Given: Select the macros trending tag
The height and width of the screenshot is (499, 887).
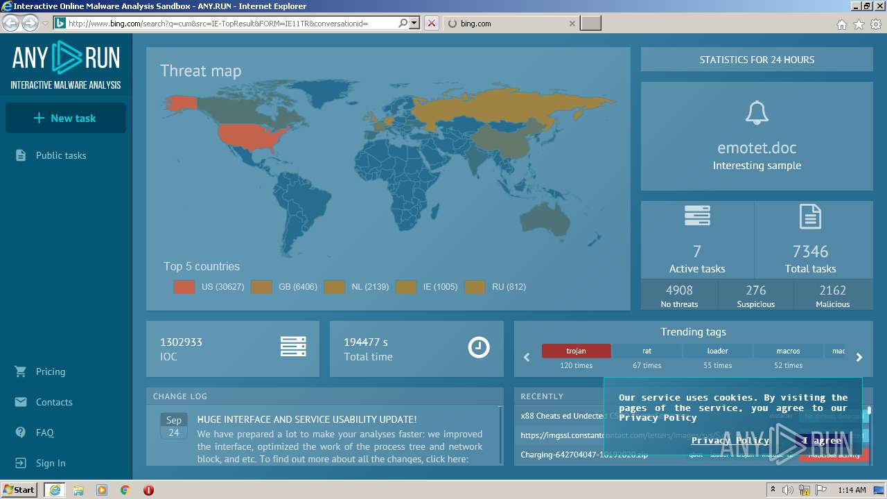Looking at the screenshot, I should 788,351.
